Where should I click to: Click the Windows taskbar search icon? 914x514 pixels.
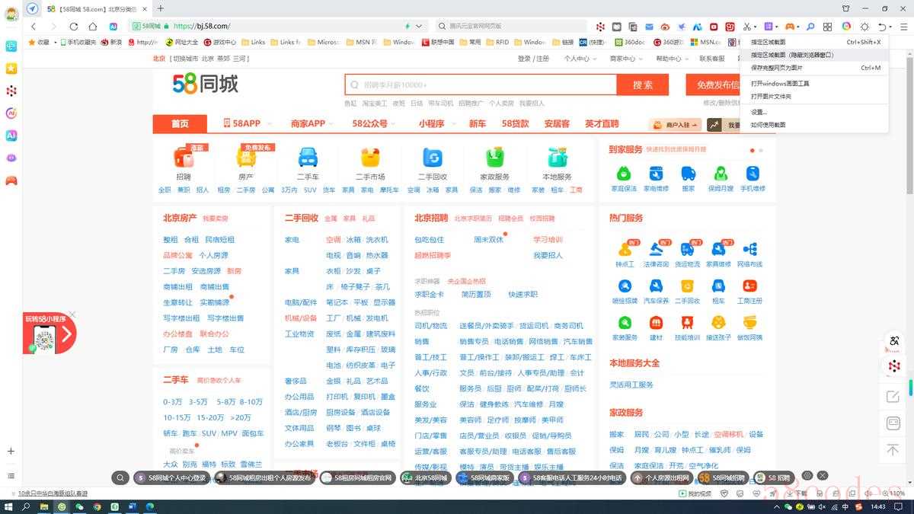click(x=26, y=506)
